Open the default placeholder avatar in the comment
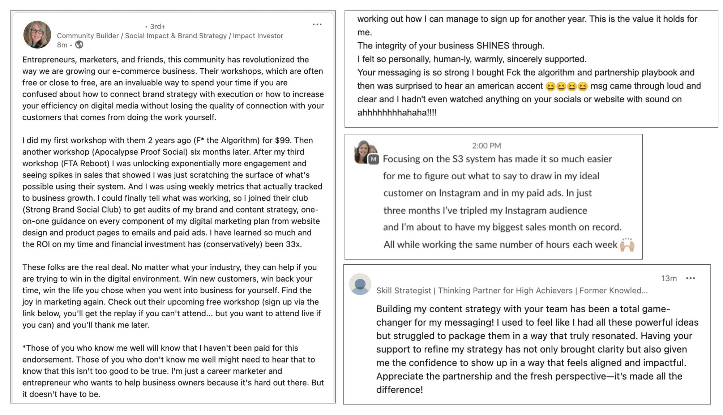This screenshot has height=415, width=723. pos(360,284)
